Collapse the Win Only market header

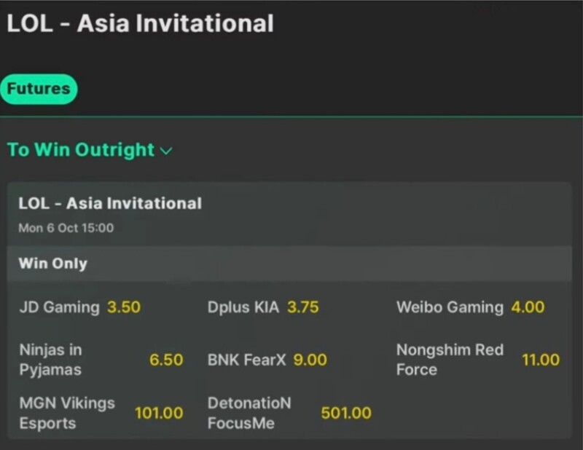tap(52, 264)
